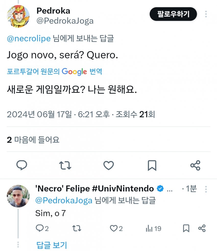Click the reply icon under Pedroka's tweet
Screen dimensions: 217x251
click(x=22, y=166)
